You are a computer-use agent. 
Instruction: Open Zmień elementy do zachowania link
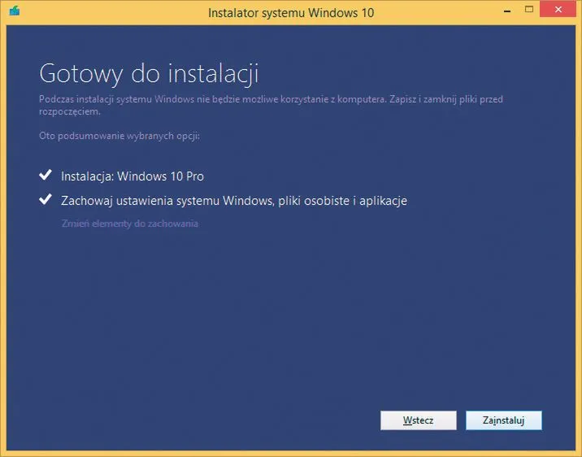click(x=130, y=224)
